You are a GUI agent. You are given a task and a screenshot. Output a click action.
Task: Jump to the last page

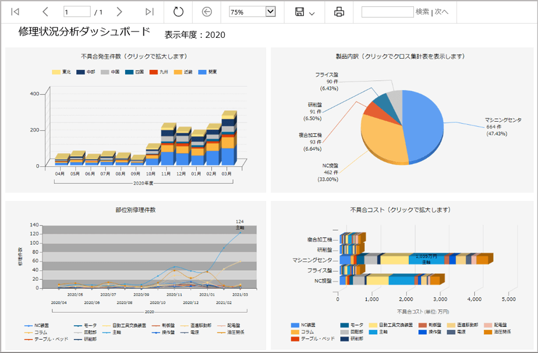tap(150, 12)
